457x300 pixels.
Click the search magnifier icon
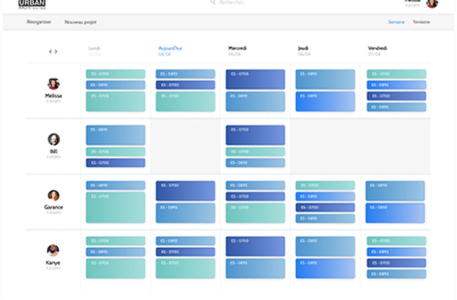pyautogui.click(x=212, y=3)
